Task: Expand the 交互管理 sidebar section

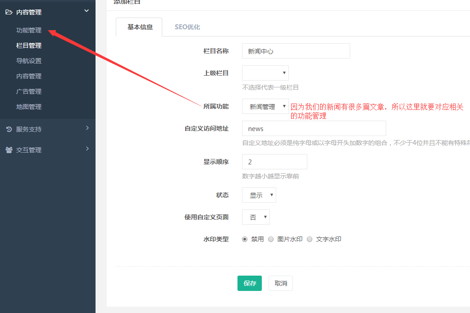Action: click(87, 149)
